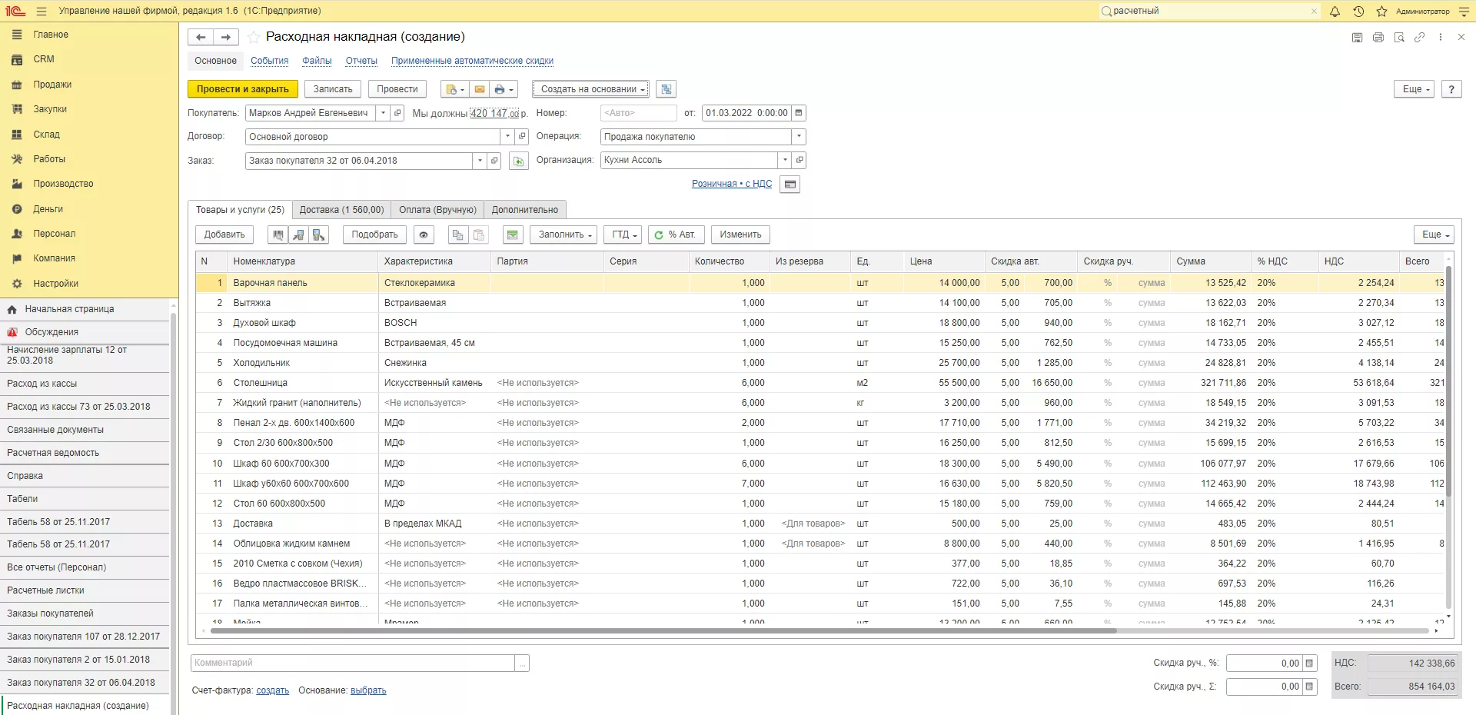Open favorites star in top bar
The width and height of the screenshot is (1476, 715).
pyautogui.click(x=1381, y=12)
